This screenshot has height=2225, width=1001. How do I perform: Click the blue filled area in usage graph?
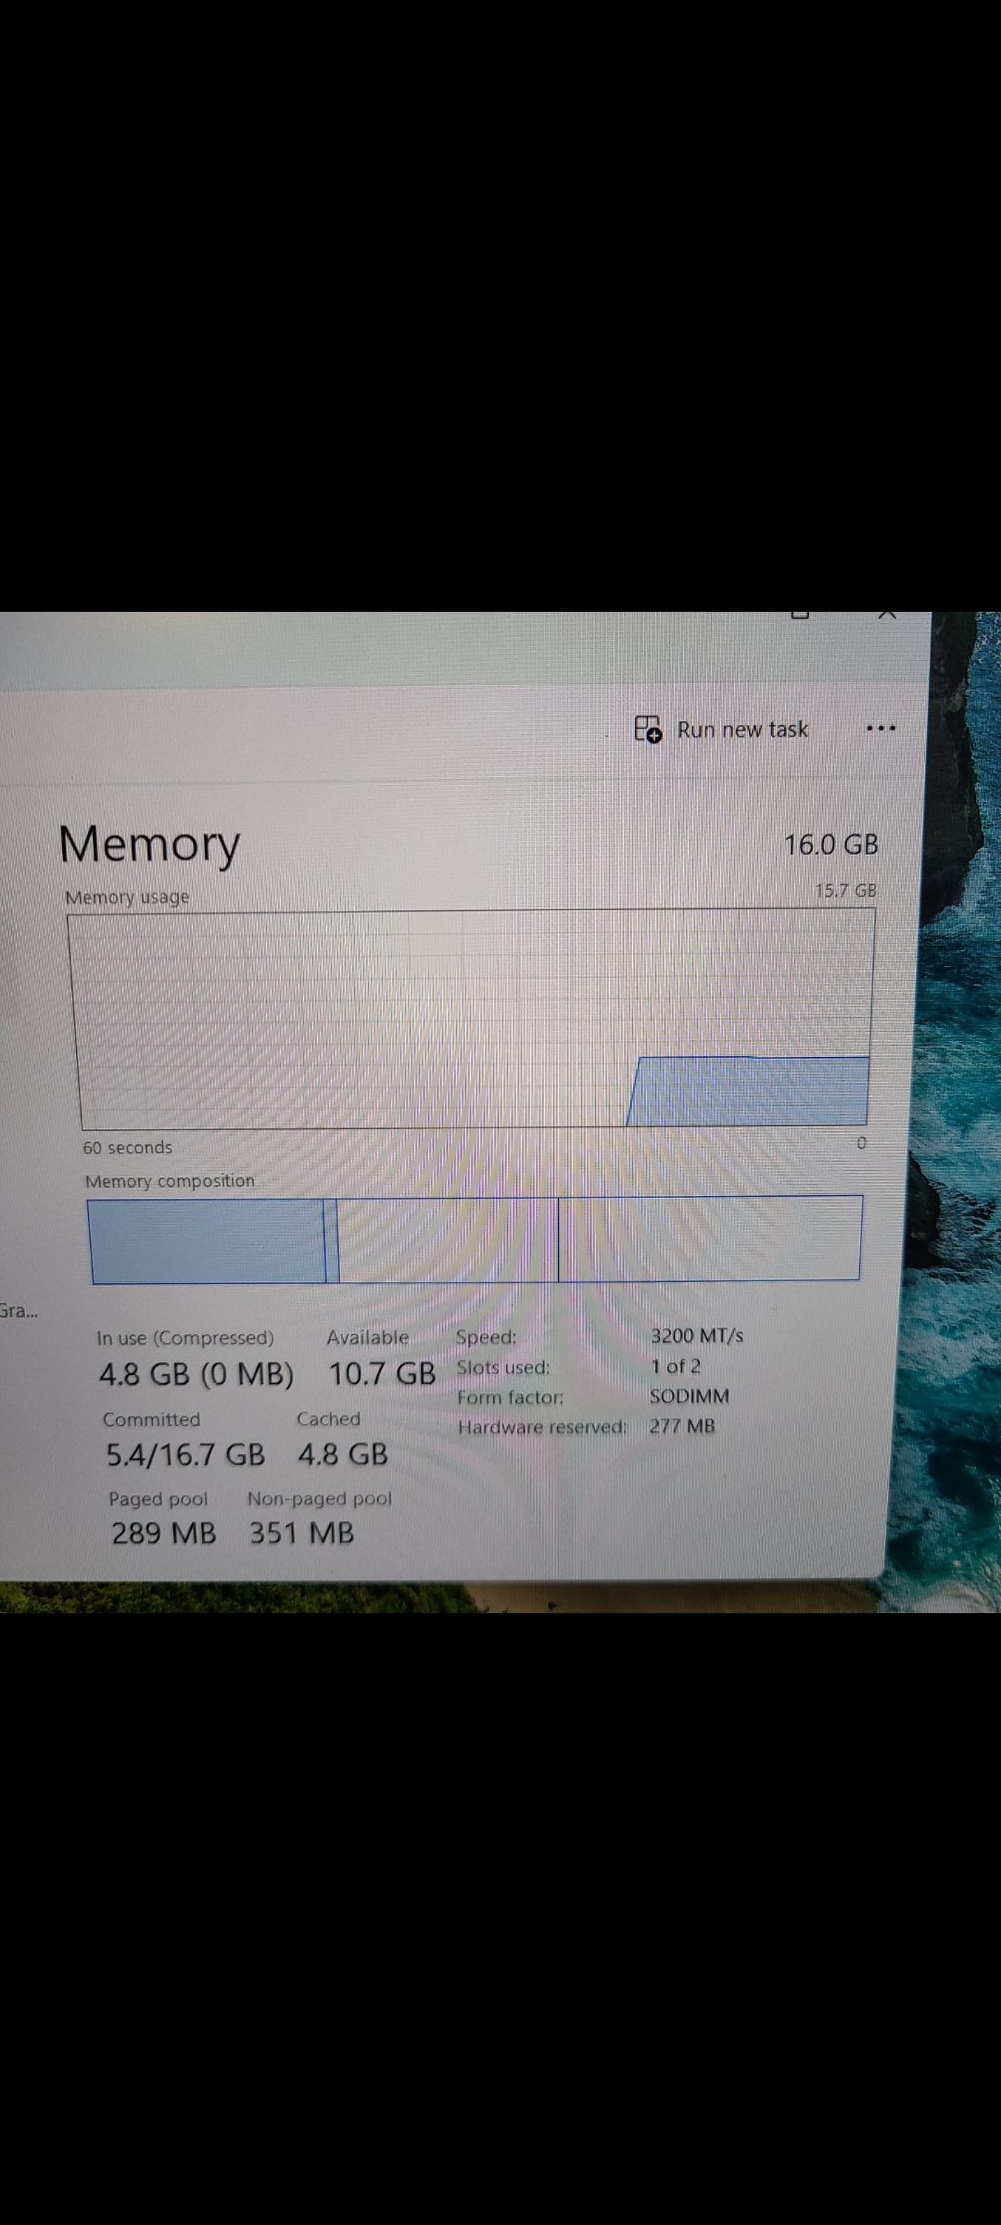pyautogui.click(x=749, y=1091)
